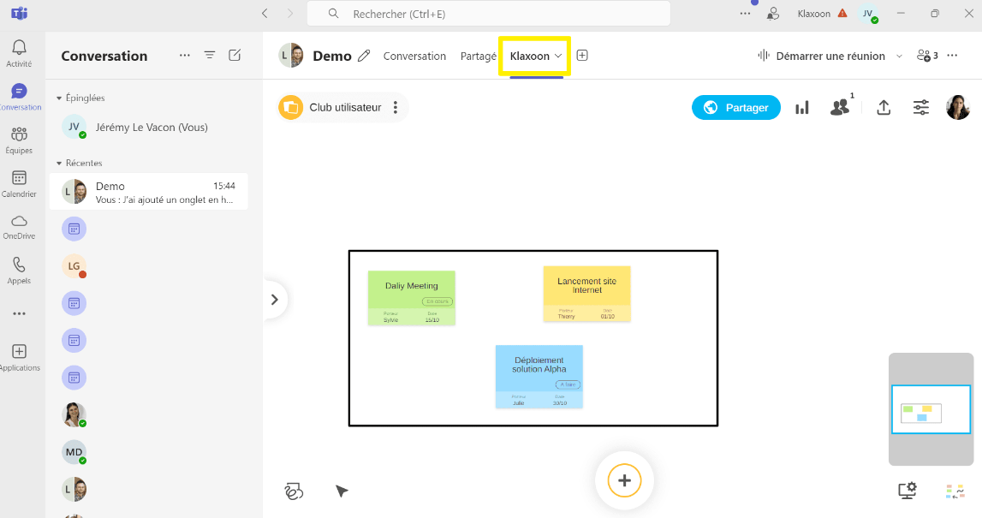Image resolution: width=982 pixels, height=518 pixels.
Task: Open board settings sliders icon
Action: 921,108
